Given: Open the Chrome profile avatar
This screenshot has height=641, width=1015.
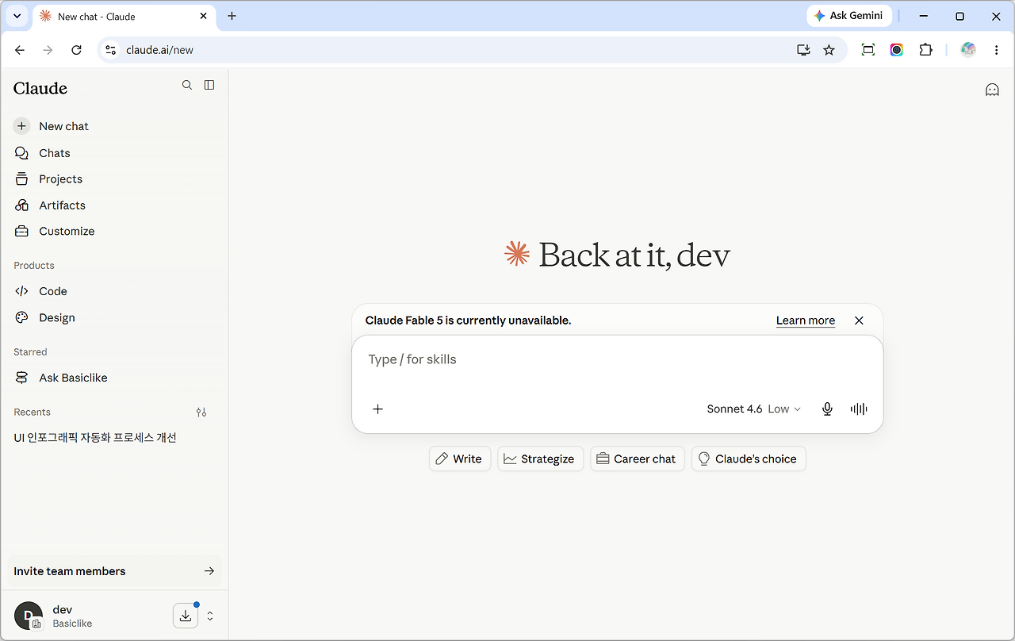Looking at the screenshot, I should click(968, 50).
